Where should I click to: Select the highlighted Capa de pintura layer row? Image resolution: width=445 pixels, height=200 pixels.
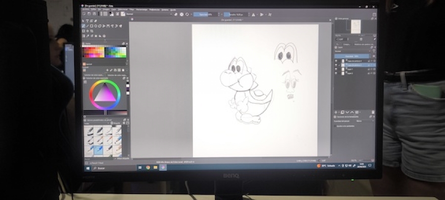tap(356, 65)
